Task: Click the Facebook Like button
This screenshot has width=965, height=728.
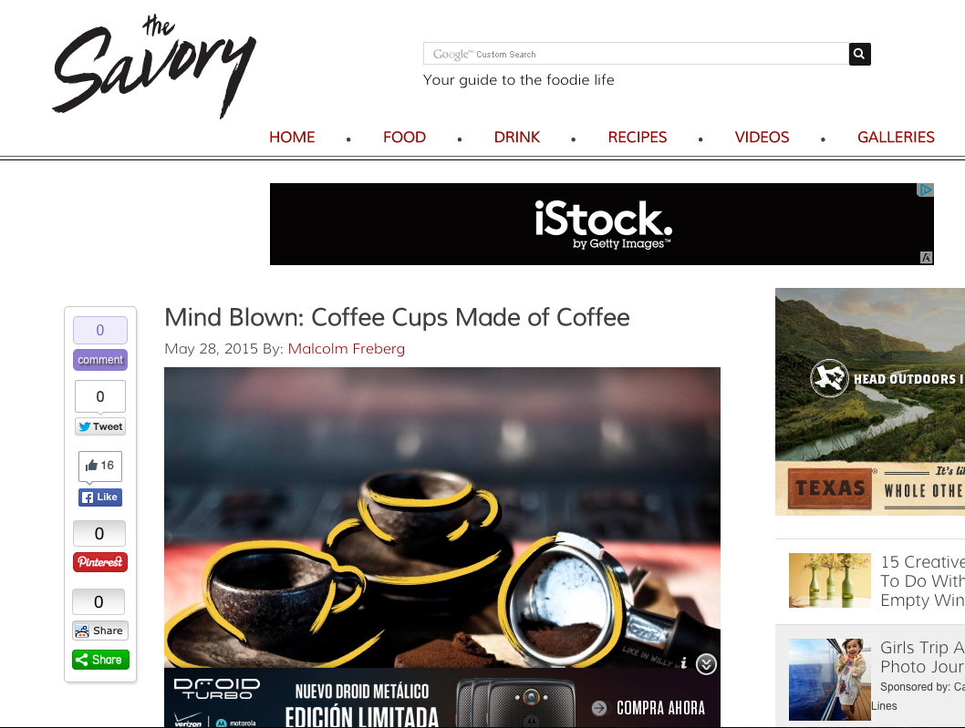Action: (x=100, y=497)
